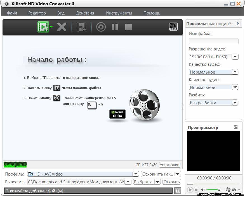Open the Профиль HD - AVI Video dropdown
245x197 pixels.
136,174
